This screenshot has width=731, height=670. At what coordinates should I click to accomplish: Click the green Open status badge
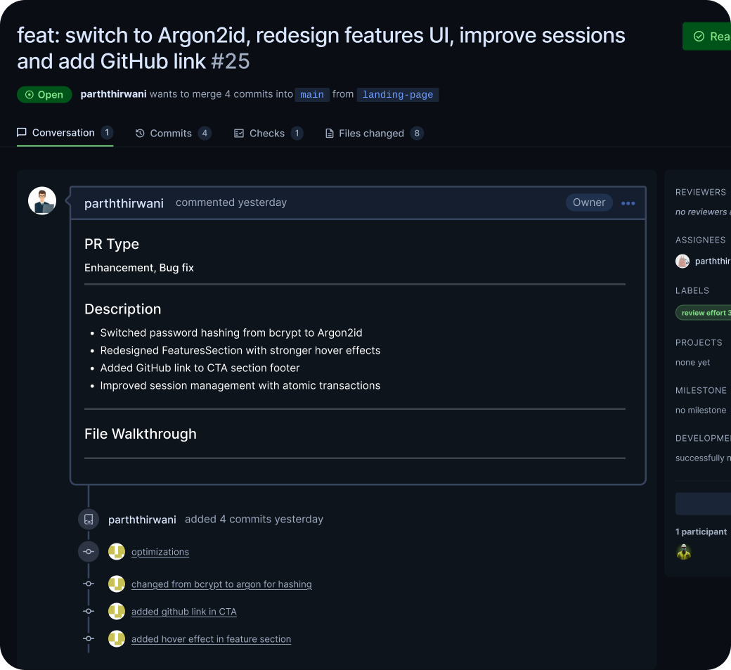[44, 95]
